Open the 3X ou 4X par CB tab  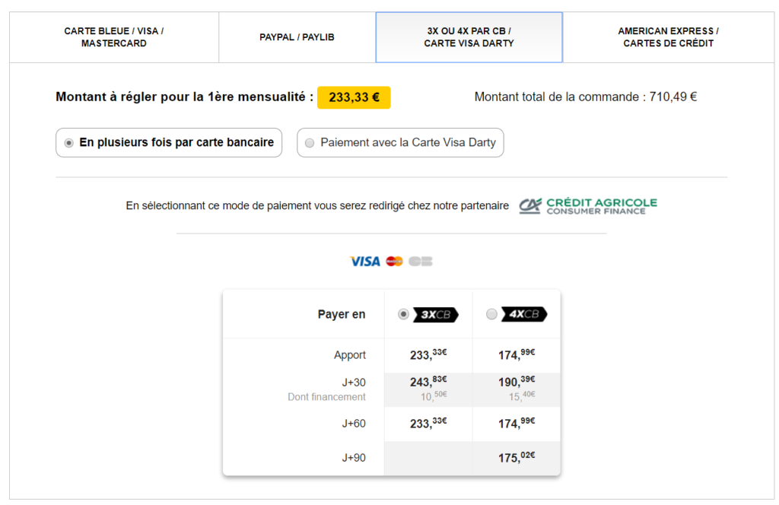[x=469, y=37]
